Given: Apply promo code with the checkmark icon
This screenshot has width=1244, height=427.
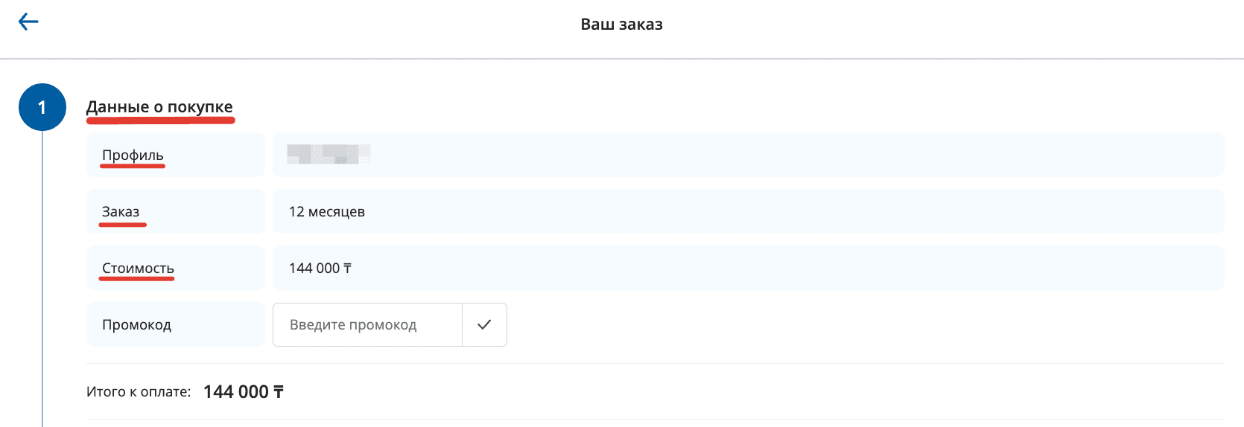Looking at the screenshot, I should coord(484,324).
